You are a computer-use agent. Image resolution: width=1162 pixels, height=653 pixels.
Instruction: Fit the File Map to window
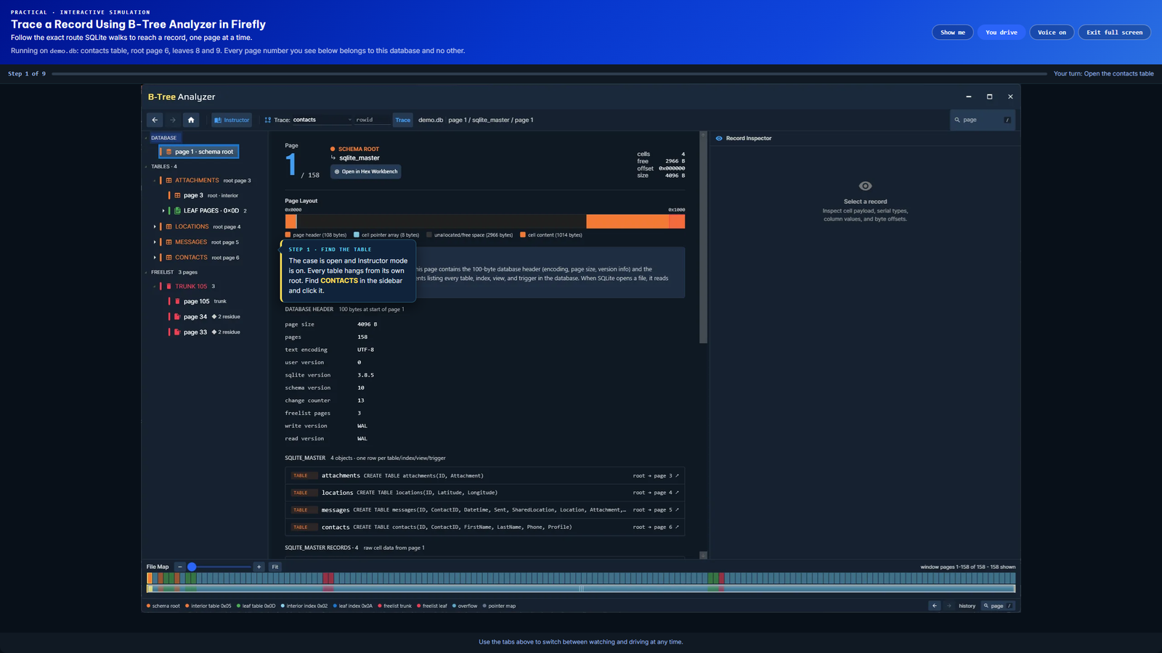click(275, 567)
